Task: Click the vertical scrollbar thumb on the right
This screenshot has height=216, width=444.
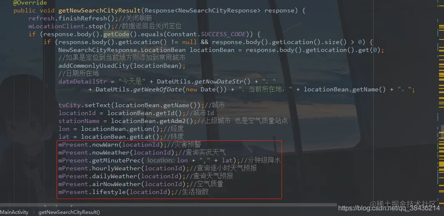Action: pos(442,132)
